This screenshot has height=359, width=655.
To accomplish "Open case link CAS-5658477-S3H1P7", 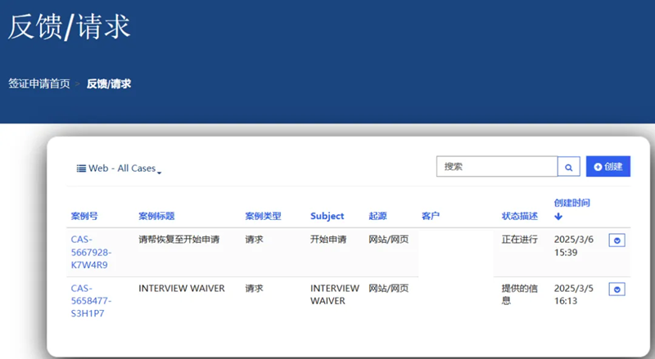I will [x=91, y=301].
